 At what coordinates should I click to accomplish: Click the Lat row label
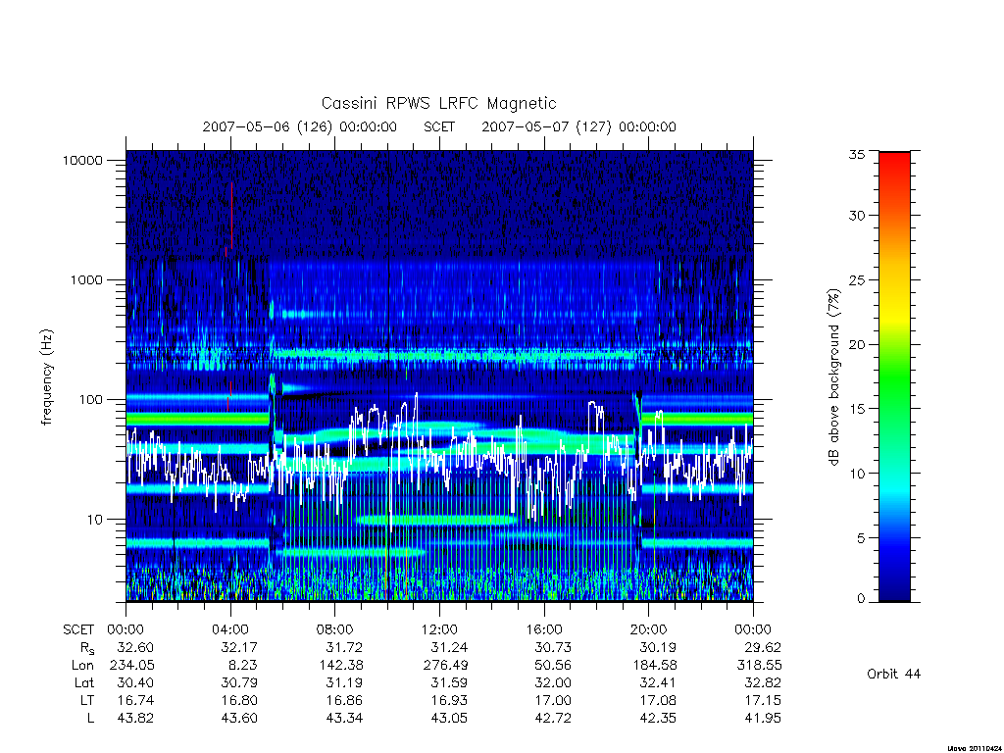84,682
